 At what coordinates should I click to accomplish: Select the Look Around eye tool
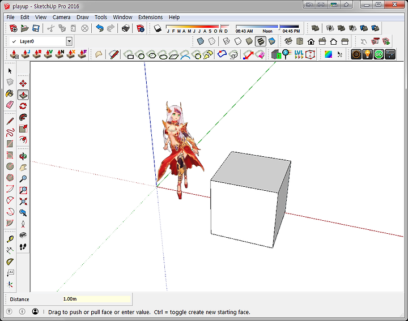click(x=23, y=235)
